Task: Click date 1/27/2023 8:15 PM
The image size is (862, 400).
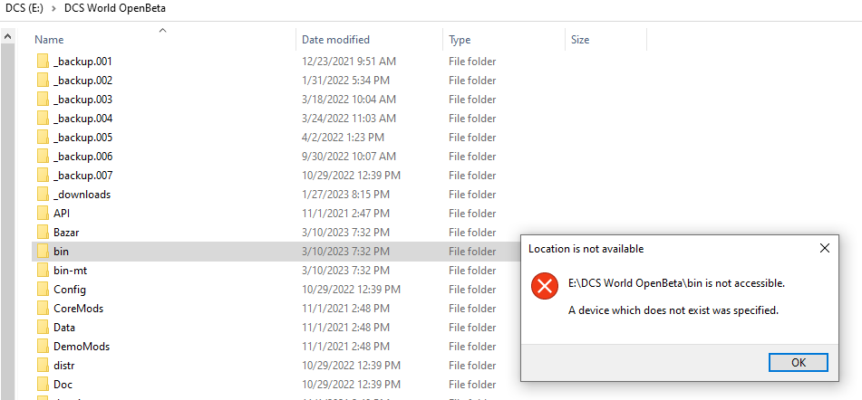Action: [x=345, y=195]
